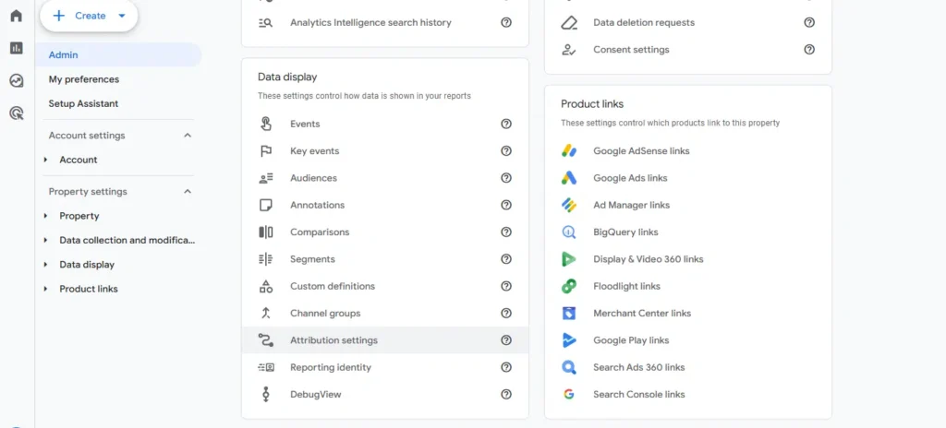Image resolution: width=946 pixels, height=428 pixels.
Task: Select My preferences in sidebar
Action: [84, 79]
